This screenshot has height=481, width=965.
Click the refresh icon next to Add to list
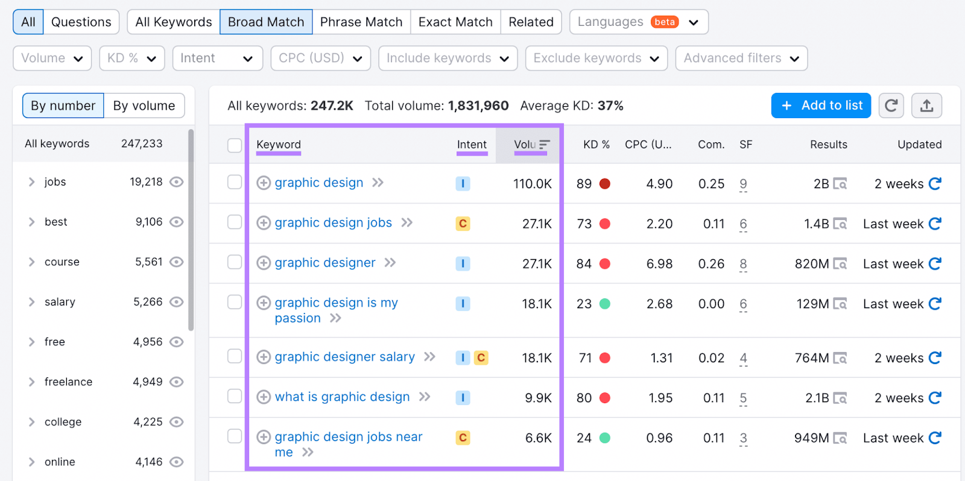coord(891,106)
